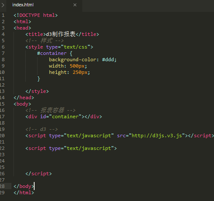Click line number 22 in the gutter

3,148
